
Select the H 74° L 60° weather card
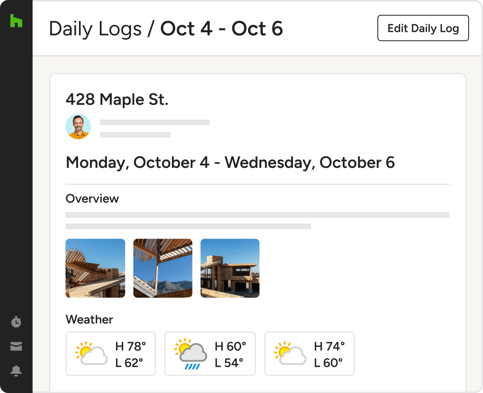(309, 354)
